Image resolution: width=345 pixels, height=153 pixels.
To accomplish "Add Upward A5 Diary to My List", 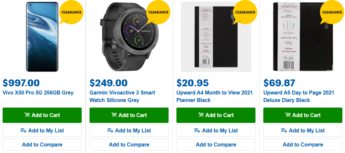I will point(303,130).
